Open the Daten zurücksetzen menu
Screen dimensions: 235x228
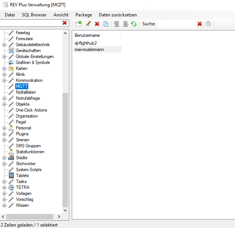(117, 15)
